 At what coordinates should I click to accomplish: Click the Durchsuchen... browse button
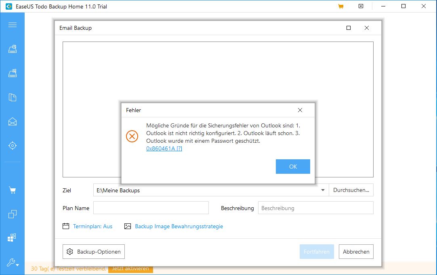(351, 190)
